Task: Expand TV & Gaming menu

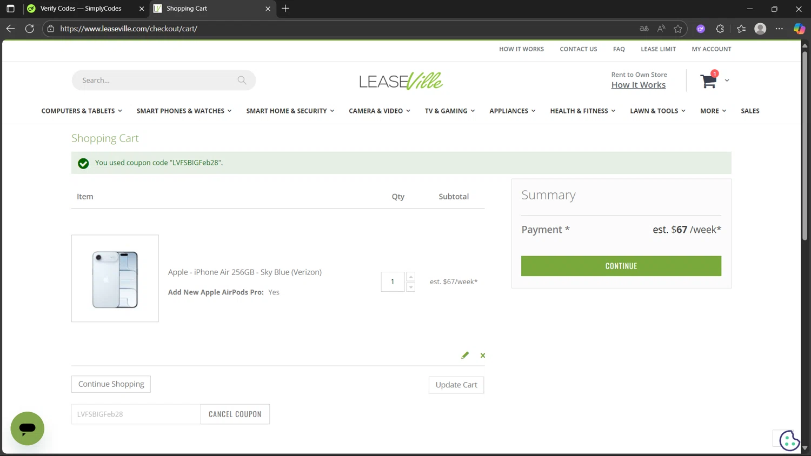Action: [450, 111]
